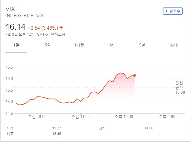
Task: Click the 최저 value 14.68
Action: tap(149, 128)
